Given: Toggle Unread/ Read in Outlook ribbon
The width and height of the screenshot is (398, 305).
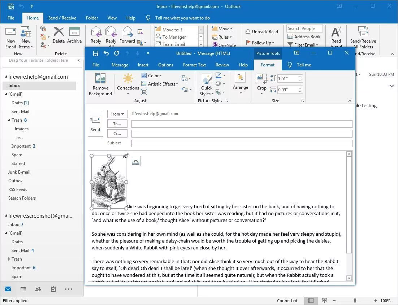Looking at the screenshot, I should (x=262, y=31).
